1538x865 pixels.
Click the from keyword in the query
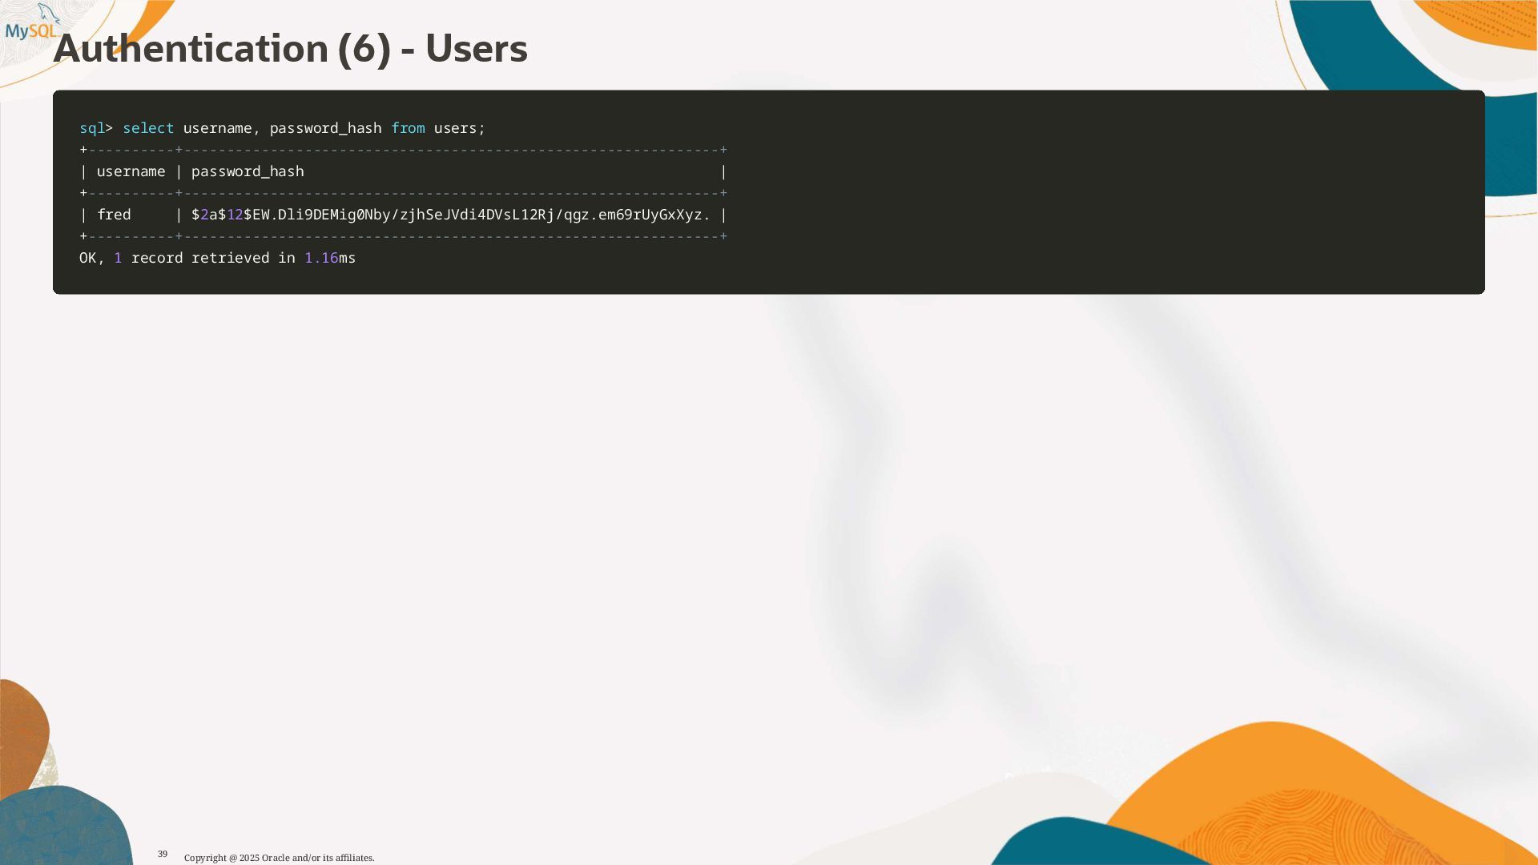(408, 128)
